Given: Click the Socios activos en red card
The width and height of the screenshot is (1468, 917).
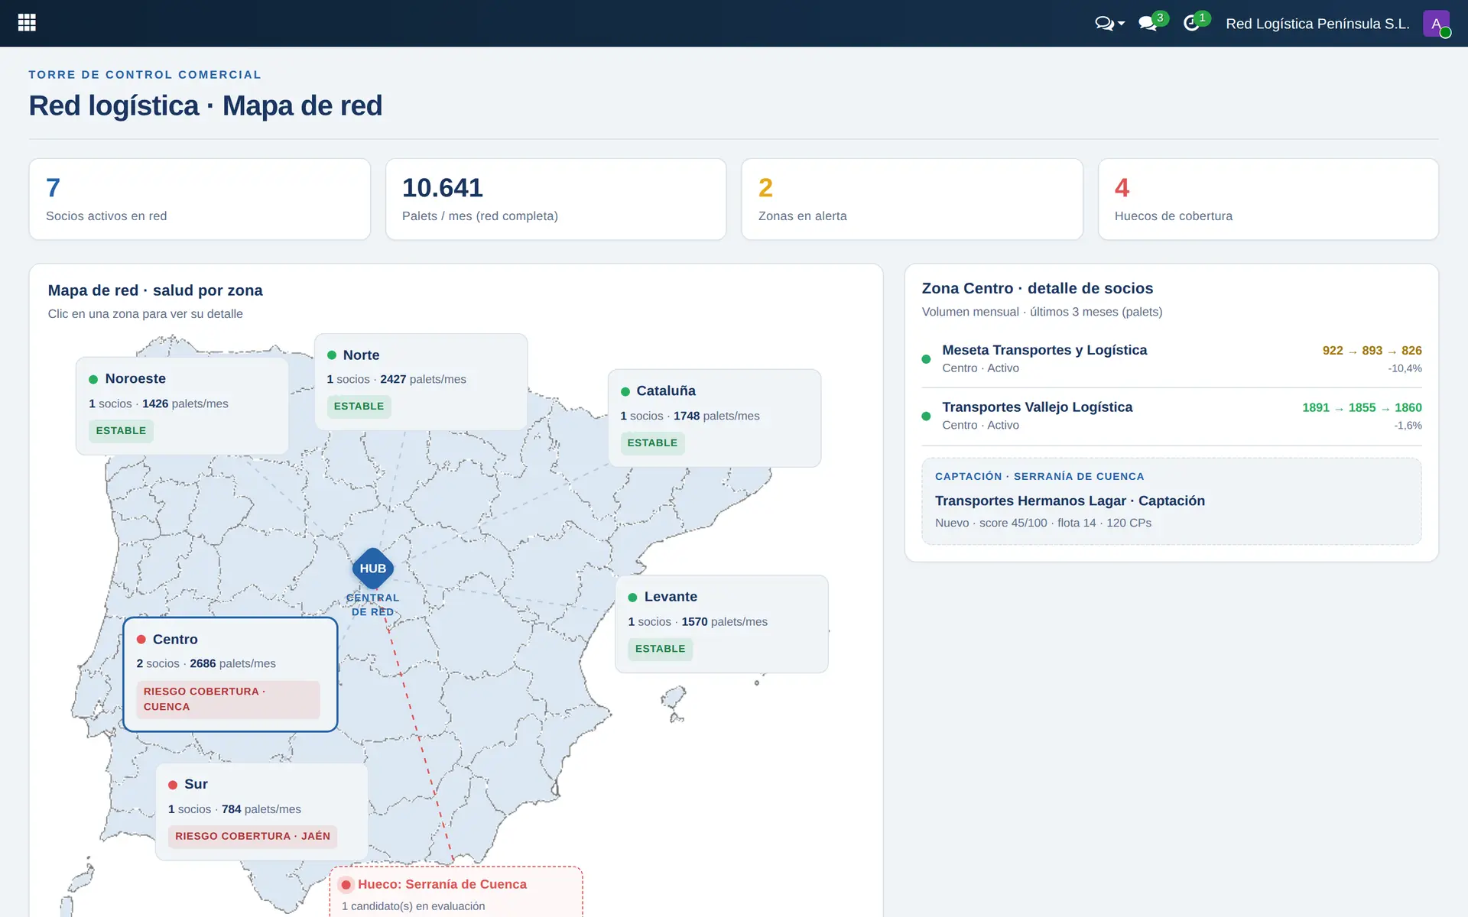Looking at the screenshot, I should (200, 199).
